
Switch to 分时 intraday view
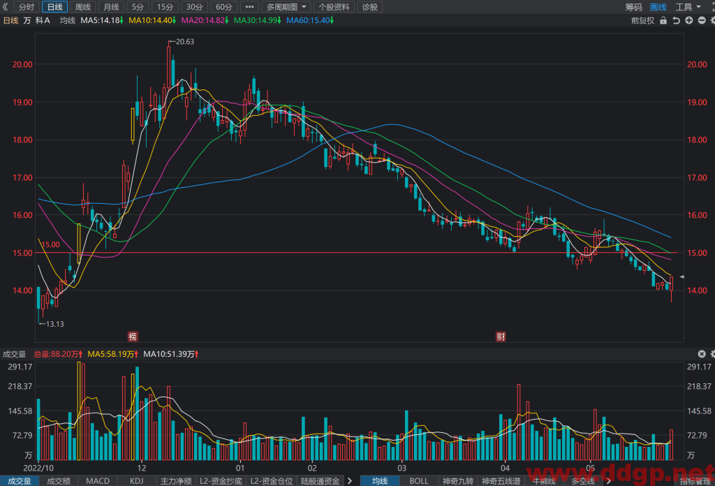pos(27,7)
